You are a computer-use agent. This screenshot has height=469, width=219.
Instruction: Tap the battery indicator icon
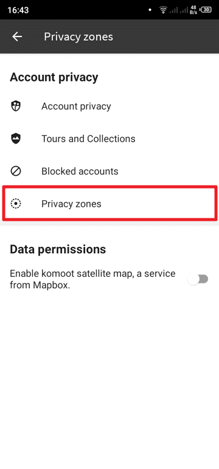coord(206,10)
